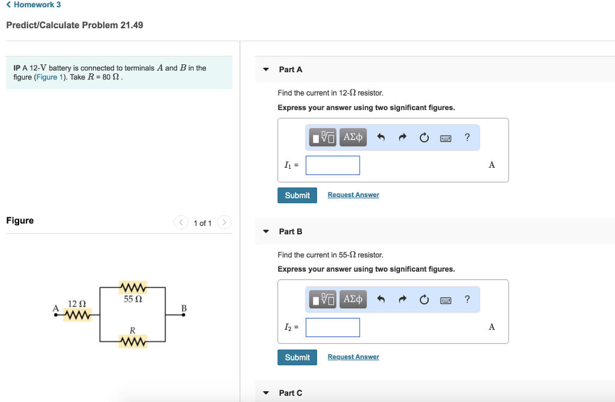
Task: Open the Figure 1 link in the problem statement
Action: coord(49,77)
